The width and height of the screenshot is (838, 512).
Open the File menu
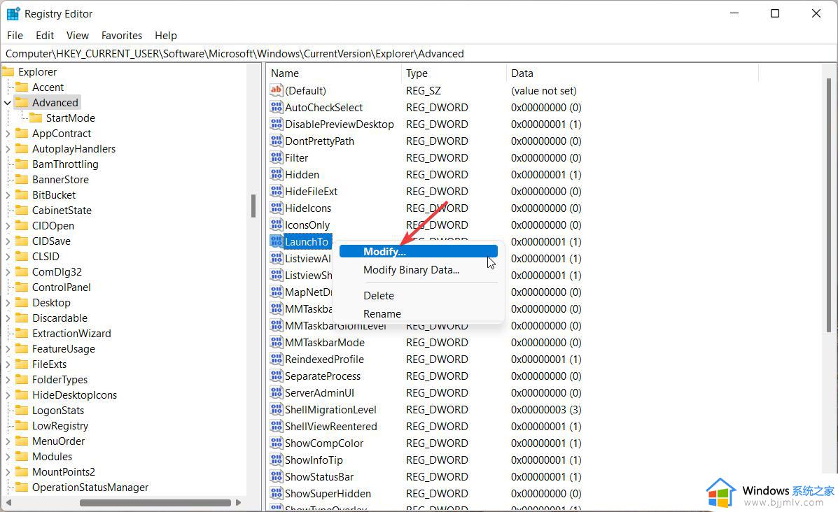pyautogui.click(x=15, y=35)
